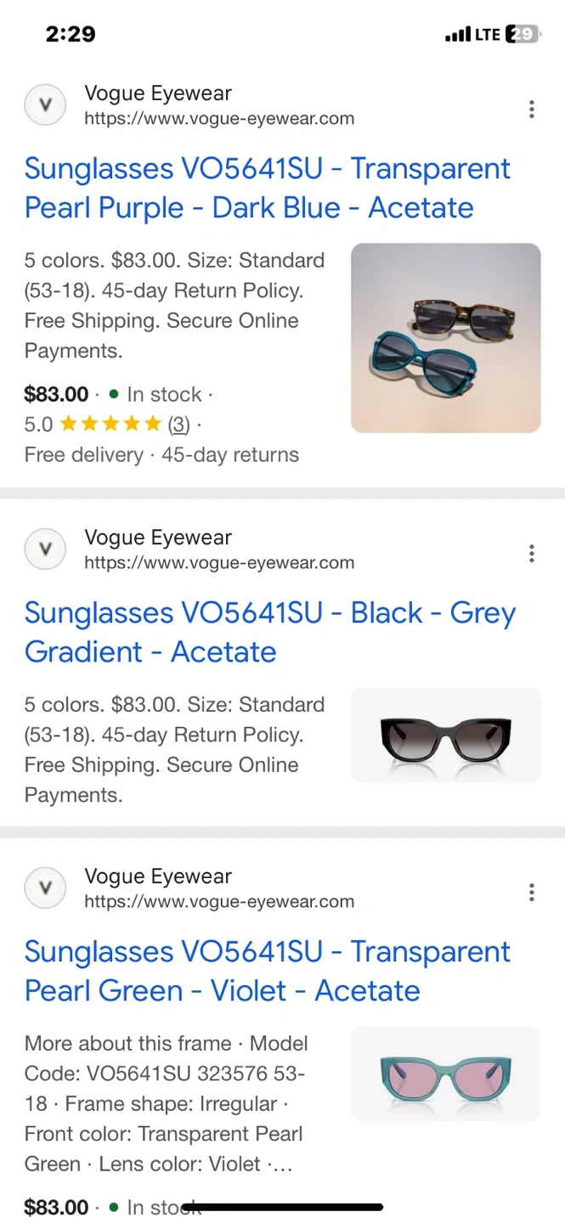Tap the vogue-eyewear.com URL of first result
565x1223 pixels.
pyautogui.click(x=219, y=119)
